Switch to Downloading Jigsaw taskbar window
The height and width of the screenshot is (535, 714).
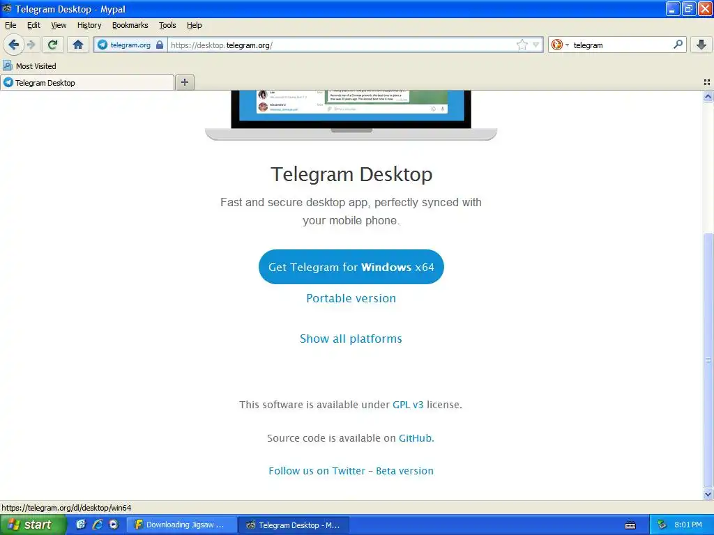click(182, 525)
